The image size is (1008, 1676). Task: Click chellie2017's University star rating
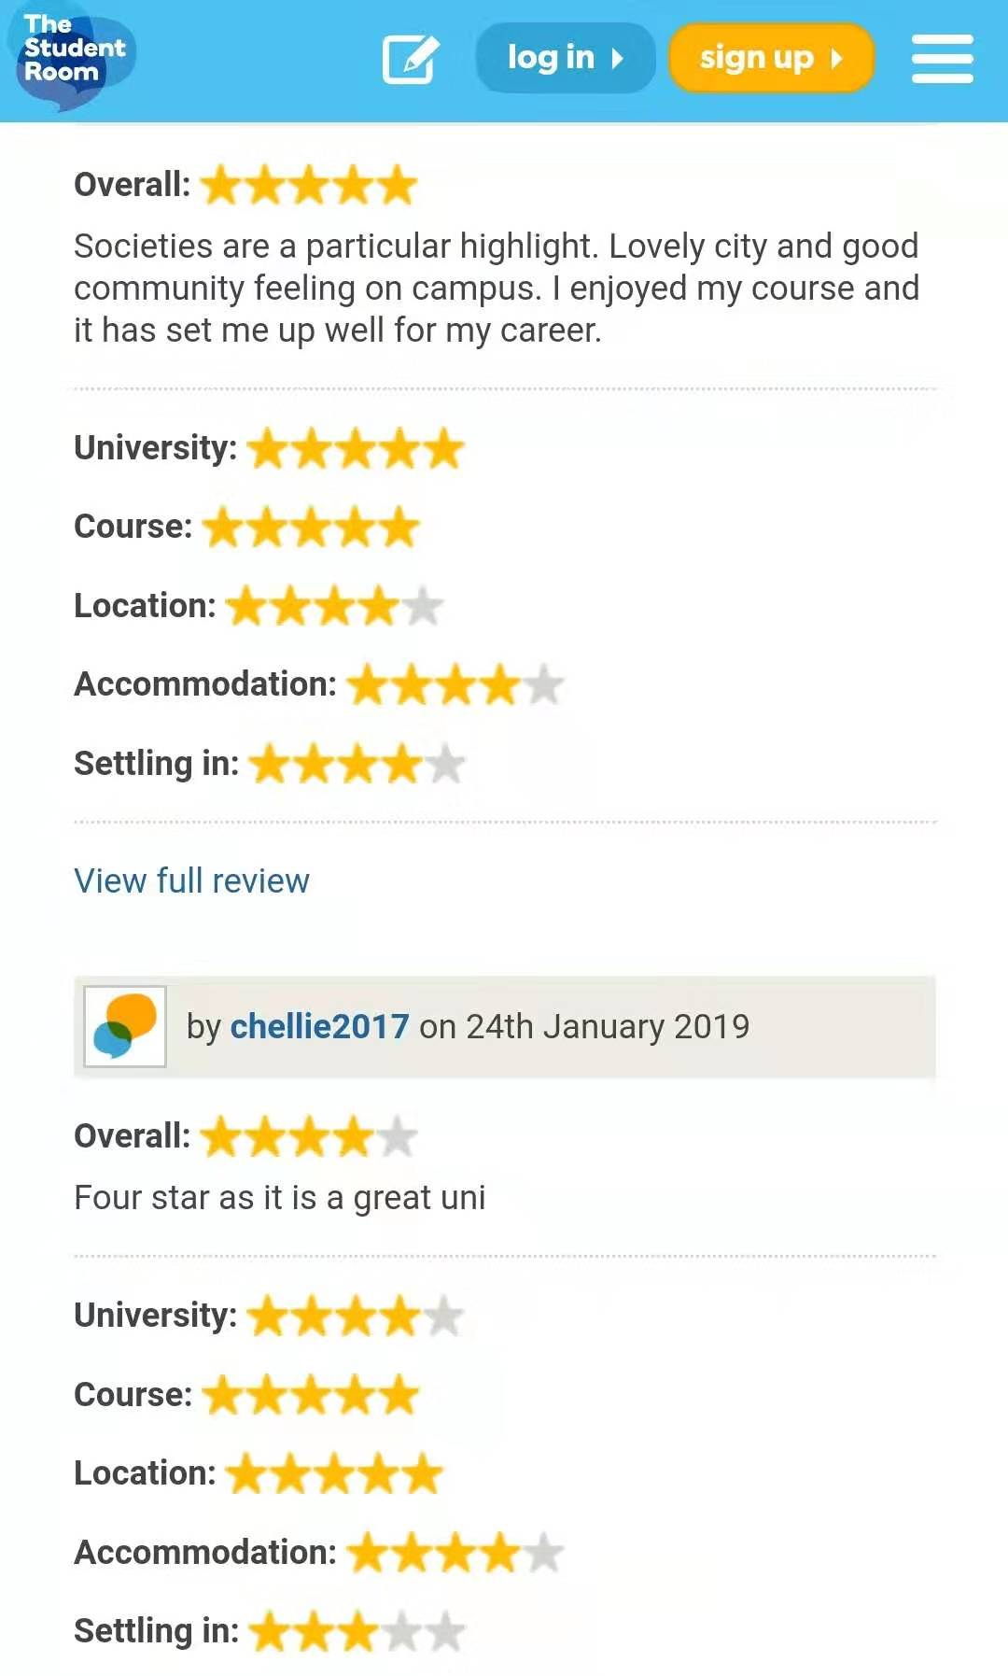coord(356,1317)
